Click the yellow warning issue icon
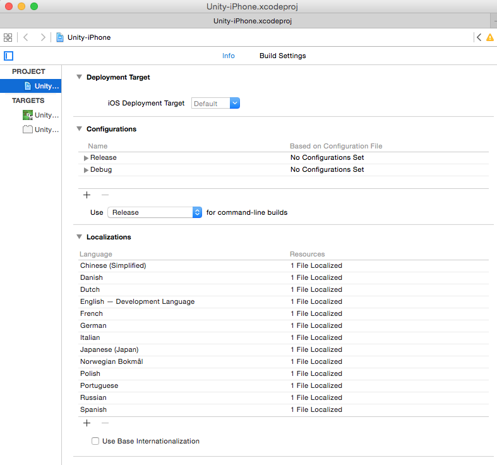The height and width of the screenshot is (465, 497). click(489, 37)
